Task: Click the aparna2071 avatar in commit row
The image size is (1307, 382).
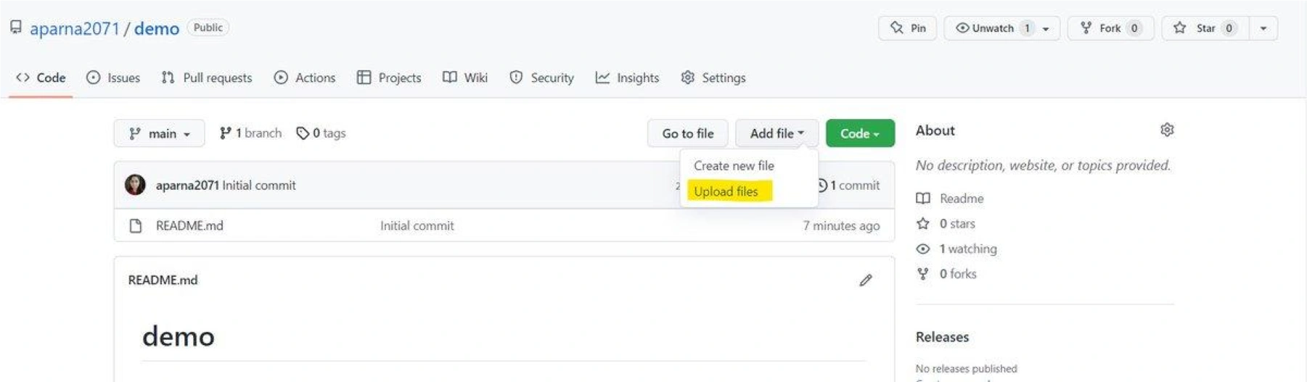Action: point(135,185)
